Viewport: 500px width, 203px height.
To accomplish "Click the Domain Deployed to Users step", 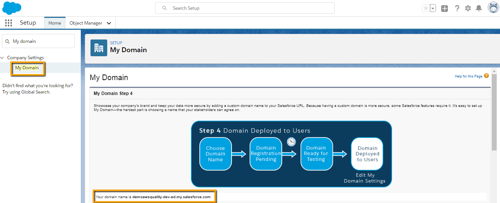I will tap(367, 154).
